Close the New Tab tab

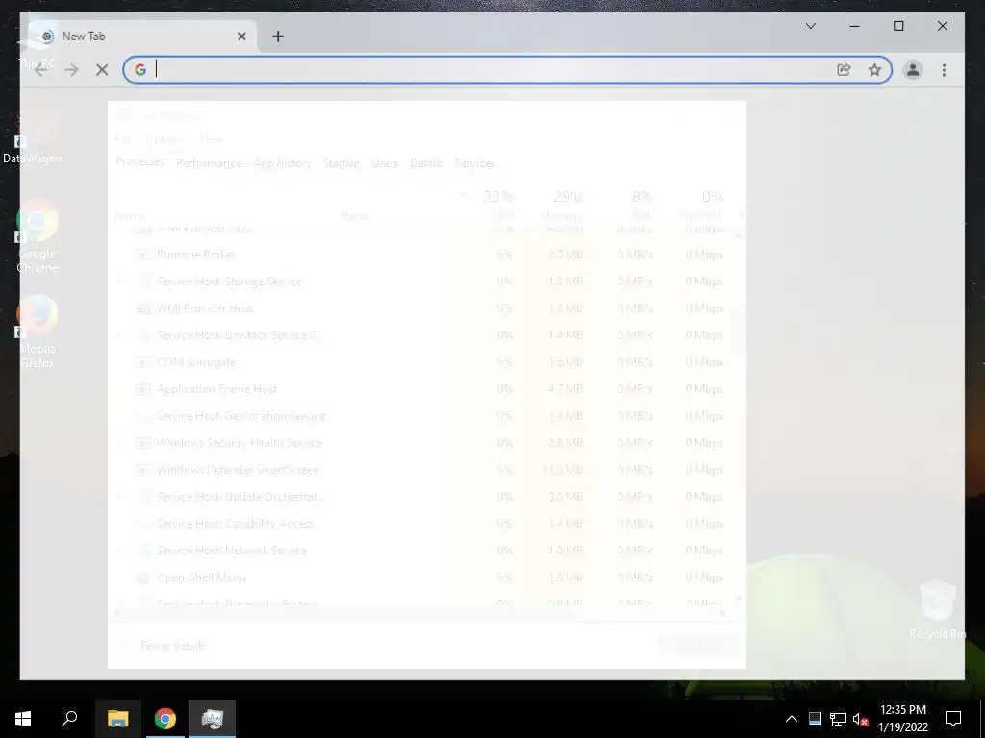[x=241, y=37]
